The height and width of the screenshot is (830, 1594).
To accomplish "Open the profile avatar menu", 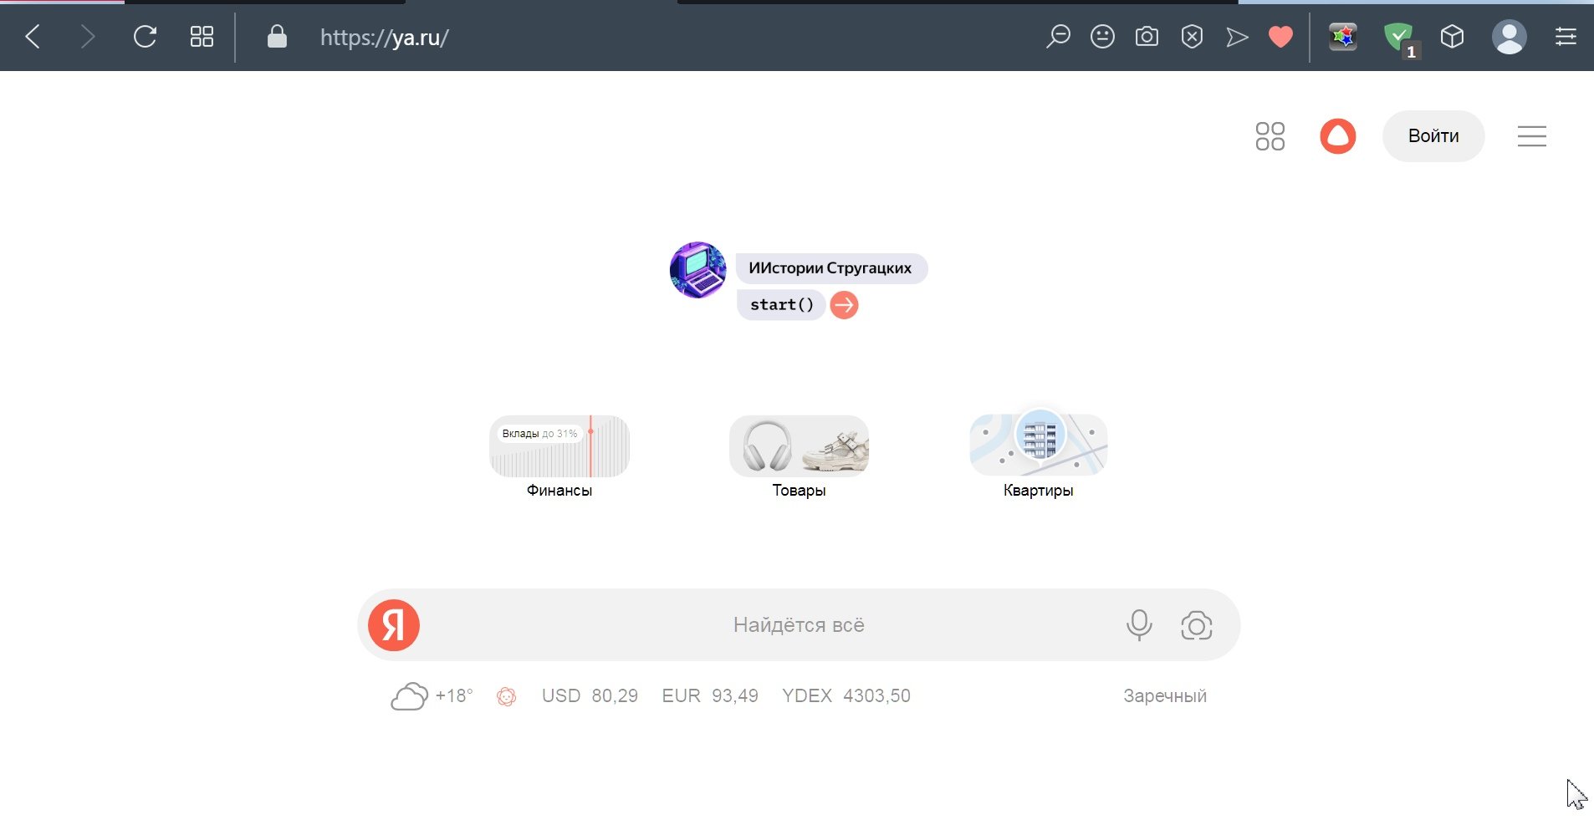I will [x=1510, y=37].
